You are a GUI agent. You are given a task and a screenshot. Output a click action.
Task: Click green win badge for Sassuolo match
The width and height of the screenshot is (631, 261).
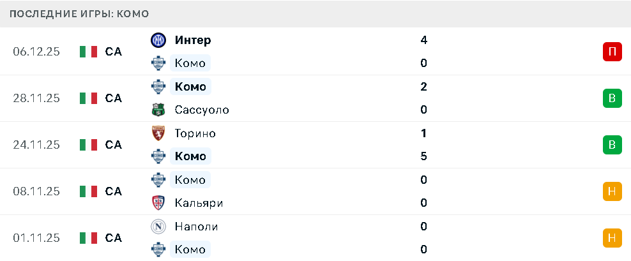[x=612, y=98]
